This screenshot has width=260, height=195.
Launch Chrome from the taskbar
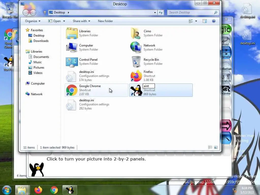[54, 190]
